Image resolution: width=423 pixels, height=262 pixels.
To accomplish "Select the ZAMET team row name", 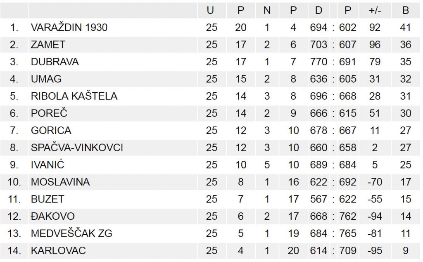I will coord(48,45).
